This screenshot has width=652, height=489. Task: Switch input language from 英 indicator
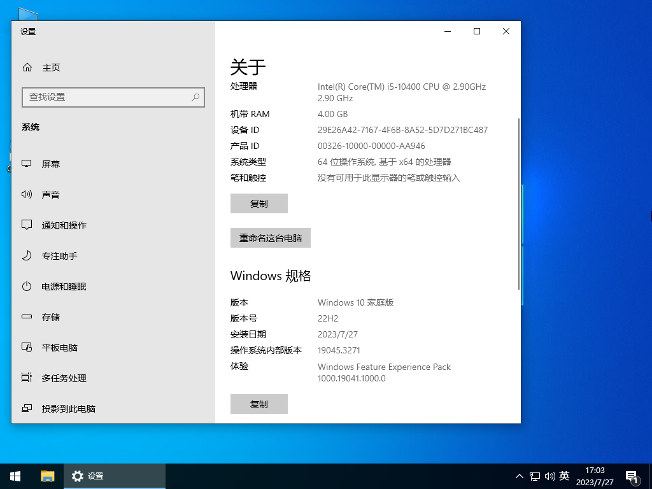[565, 476]
